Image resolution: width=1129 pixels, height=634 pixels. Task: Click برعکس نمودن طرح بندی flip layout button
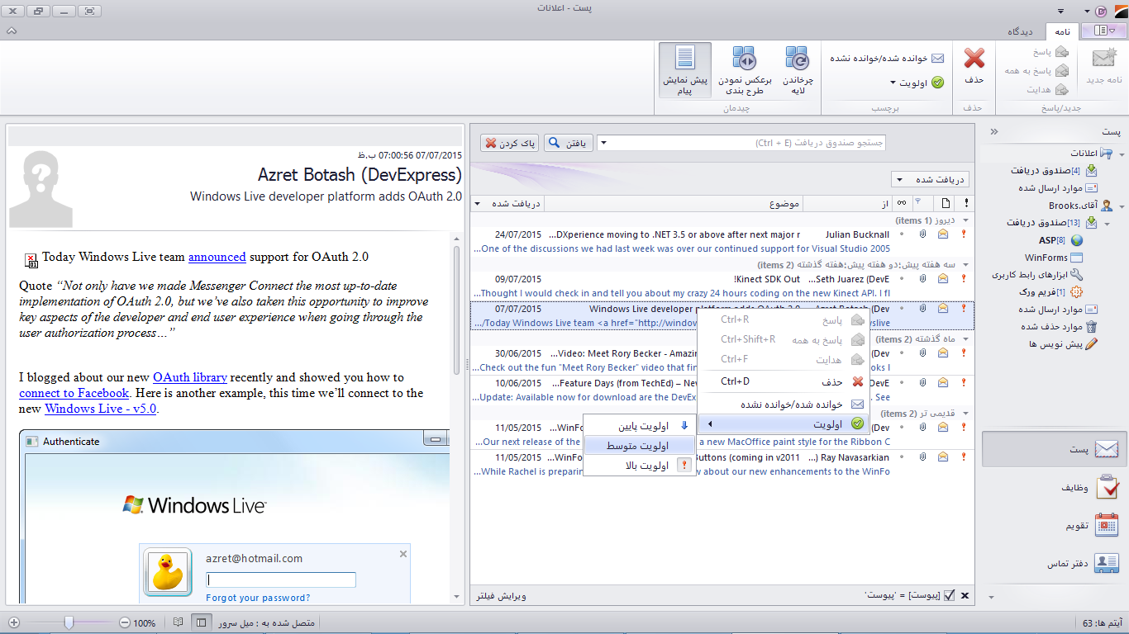pyautogui.click(x=745, y=70)
